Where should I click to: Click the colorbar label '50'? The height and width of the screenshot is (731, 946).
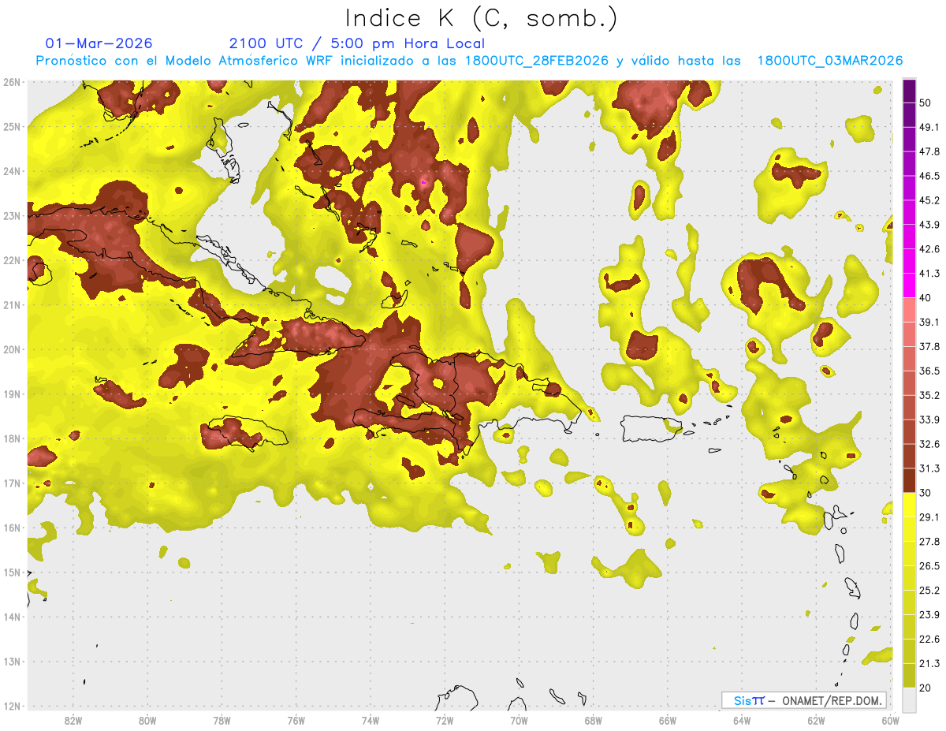[926, 103]
